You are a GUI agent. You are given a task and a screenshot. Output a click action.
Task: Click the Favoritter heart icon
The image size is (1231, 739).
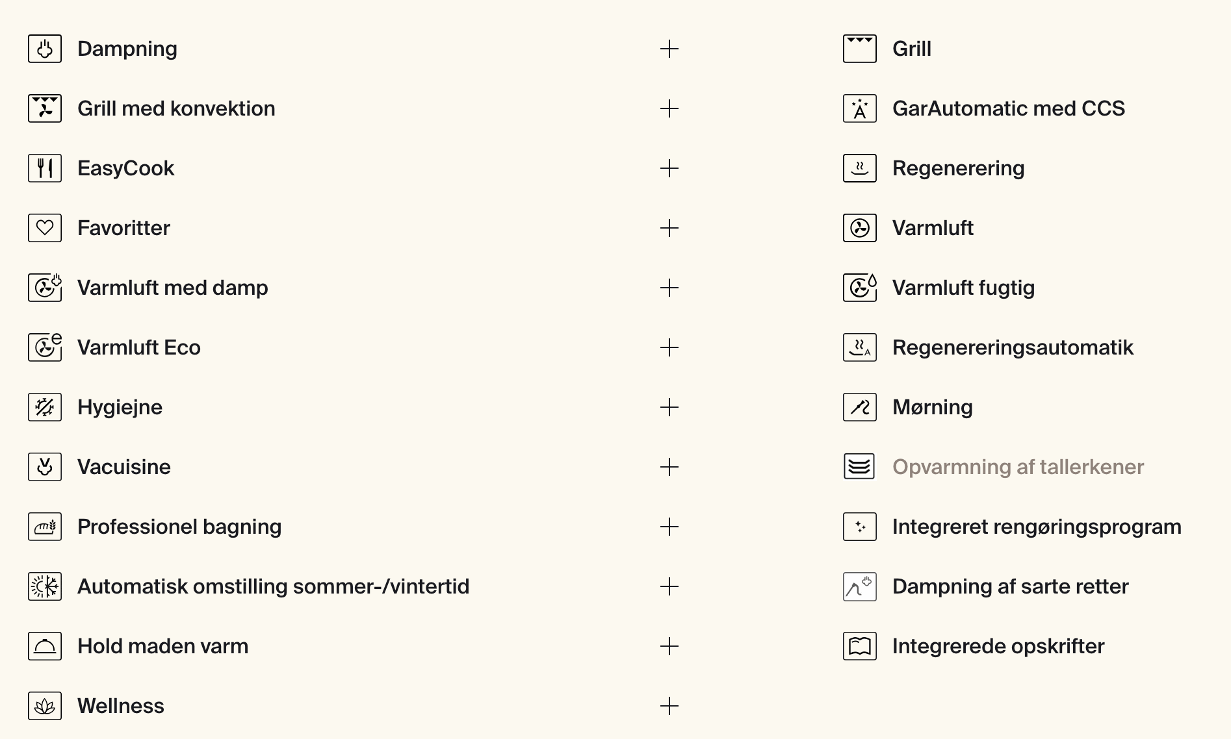[45, 228]
